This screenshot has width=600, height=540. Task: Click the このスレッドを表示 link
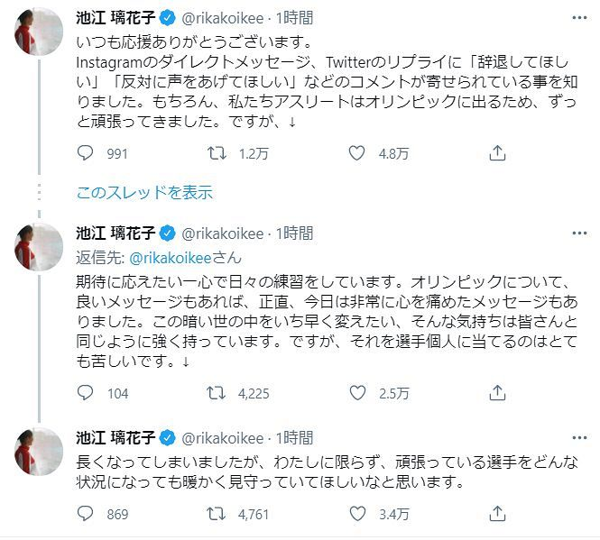pyautogui.click(x=144, y=192)
